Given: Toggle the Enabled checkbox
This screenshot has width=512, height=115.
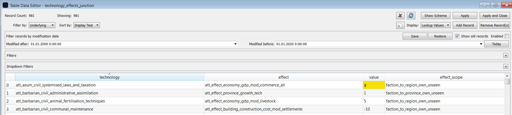Looking at the screenshot, I should pos(507,36).
